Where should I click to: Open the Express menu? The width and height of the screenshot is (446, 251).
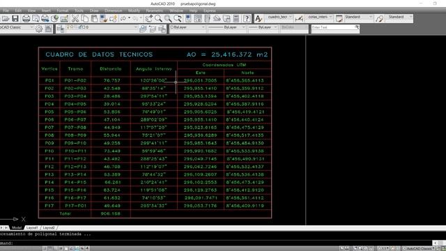[x=210, y=10]
